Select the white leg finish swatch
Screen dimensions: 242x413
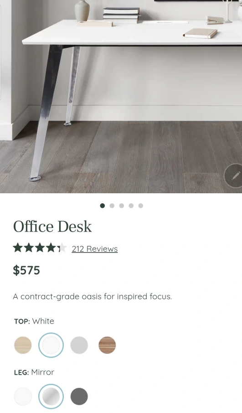coord(23,397)
